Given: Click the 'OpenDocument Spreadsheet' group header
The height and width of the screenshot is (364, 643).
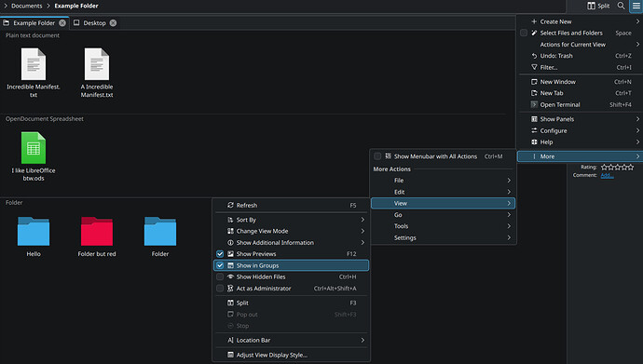Looking at the screenshot, I should click(x=45, y=119).
